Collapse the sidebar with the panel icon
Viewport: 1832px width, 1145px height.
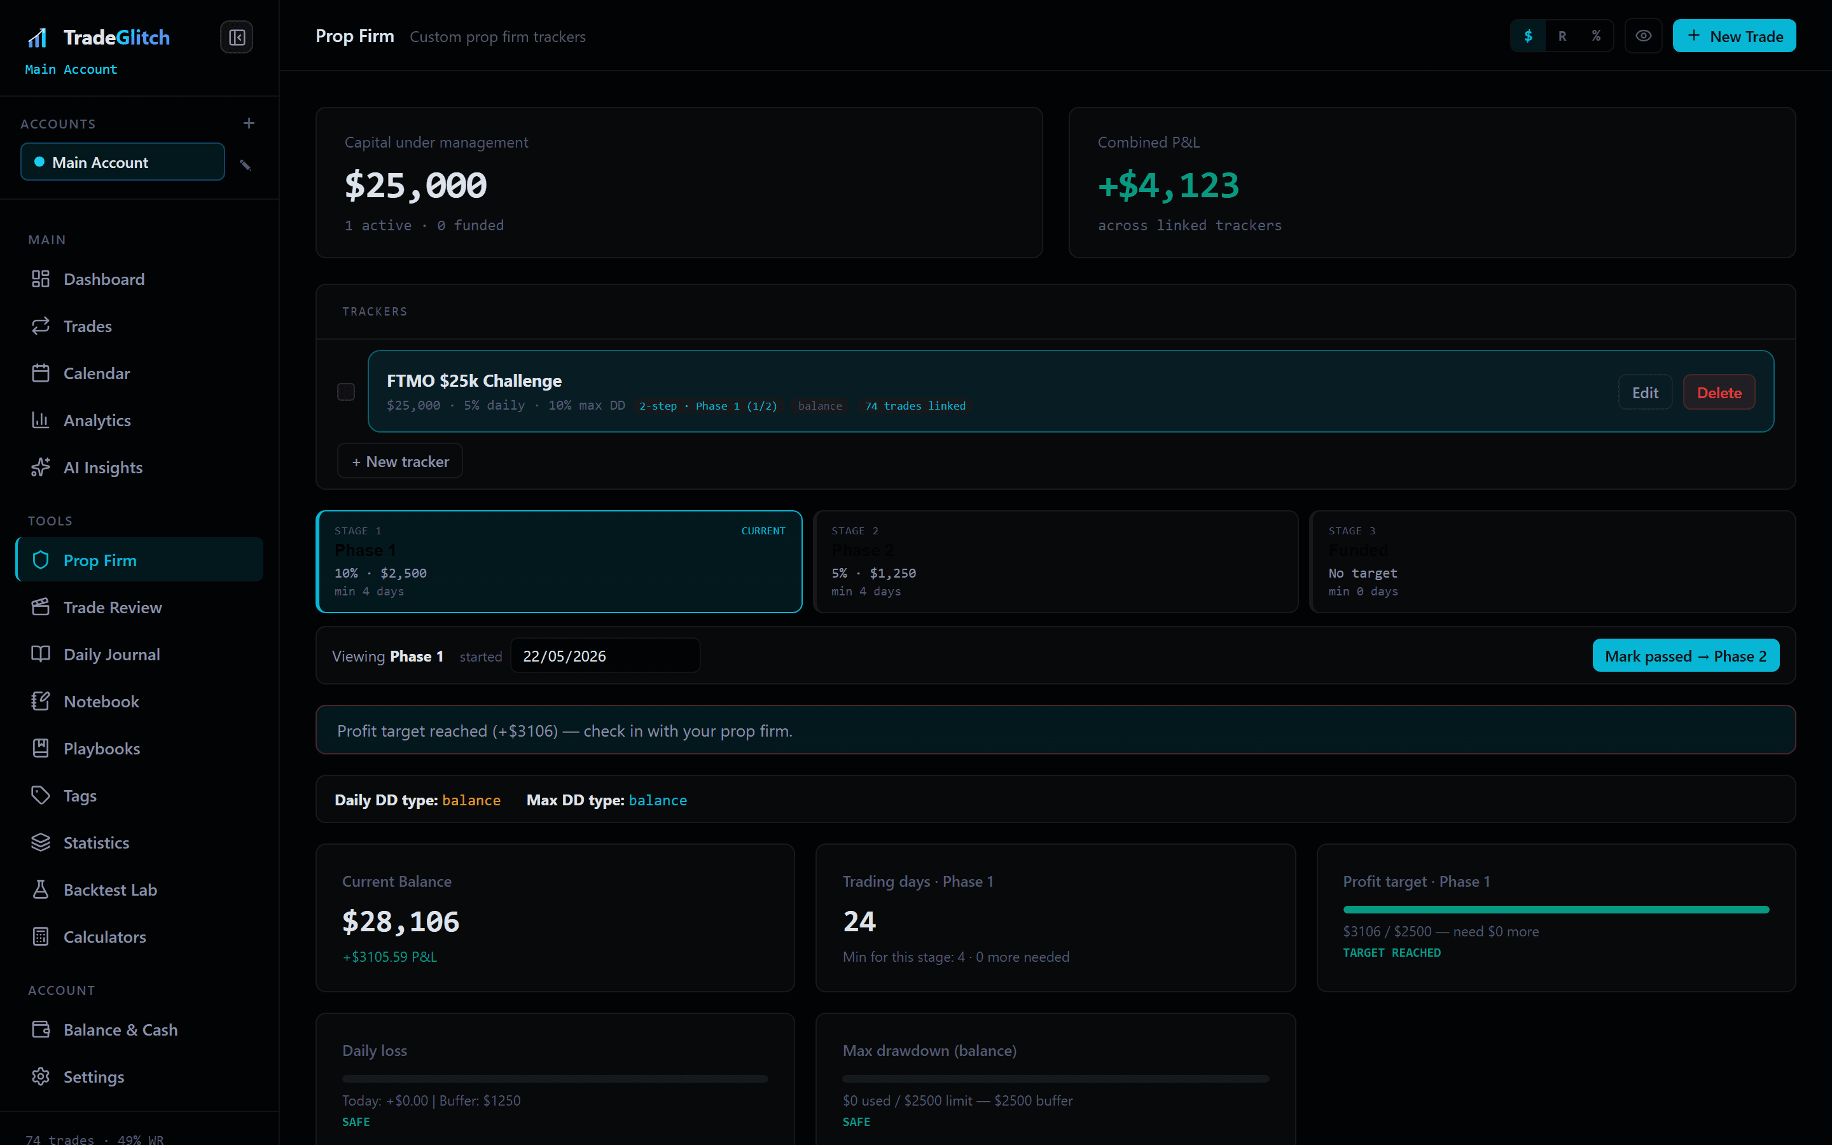click(237, 37)
